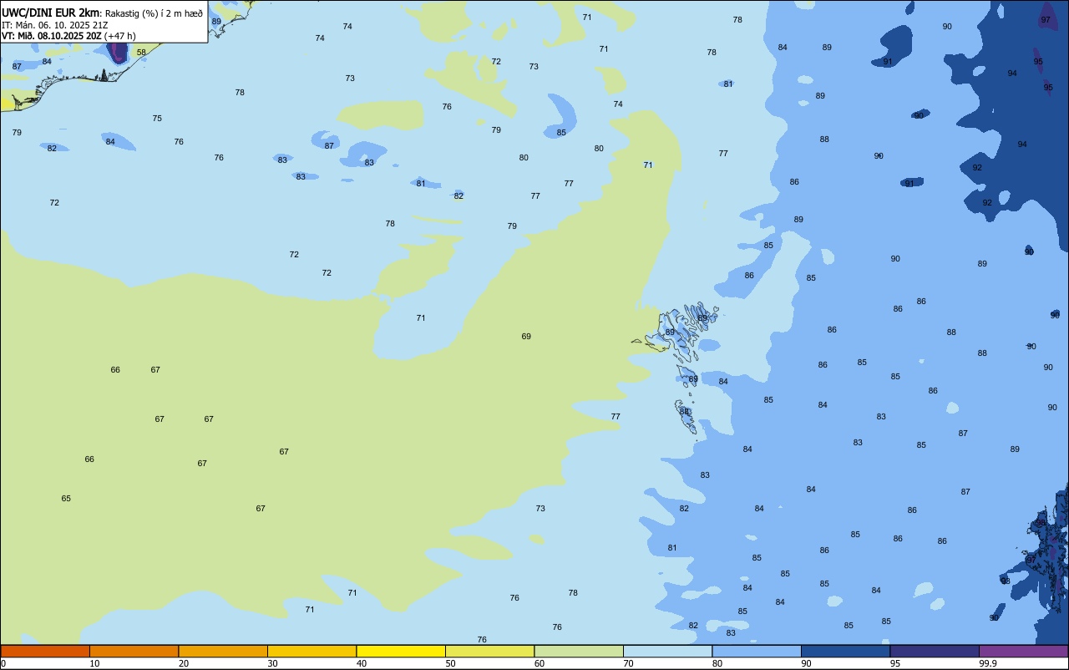This screenshot has width=1069, height=670.
Task: Click the '50' legend tick label
Action: [x=450, y=663]
